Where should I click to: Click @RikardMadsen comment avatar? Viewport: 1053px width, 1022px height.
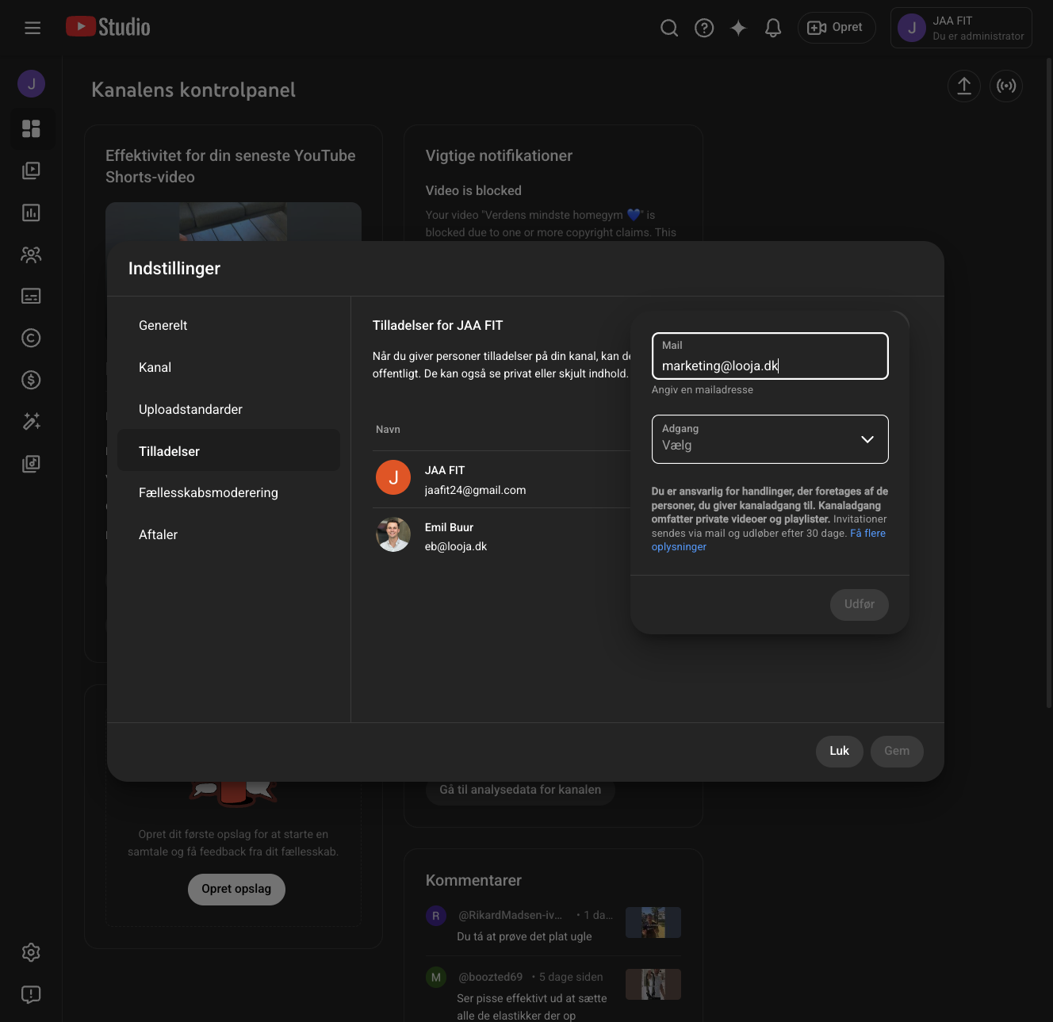(436, 916)
